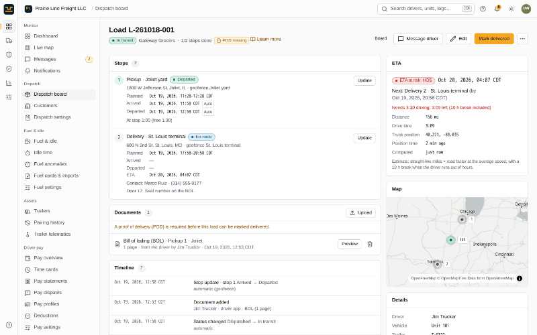The width and height of the screenshot is (537, 335).
Task: Open Pay settings
Action: click(x=58, y=327)
